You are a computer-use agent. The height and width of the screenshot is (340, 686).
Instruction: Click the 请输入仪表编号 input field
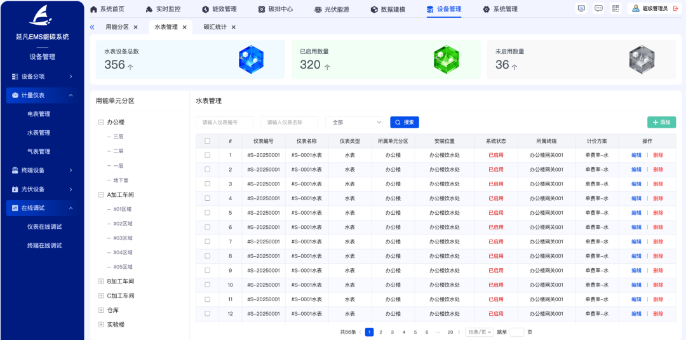(224, 122)
